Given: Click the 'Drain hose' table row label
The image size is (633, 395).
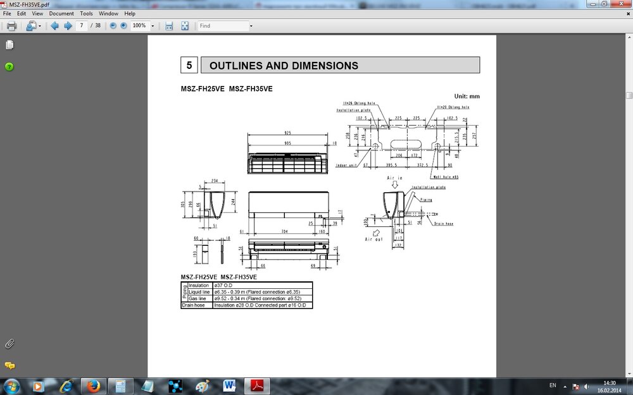Looking at the screenshot, I should (x=193, y=305).
